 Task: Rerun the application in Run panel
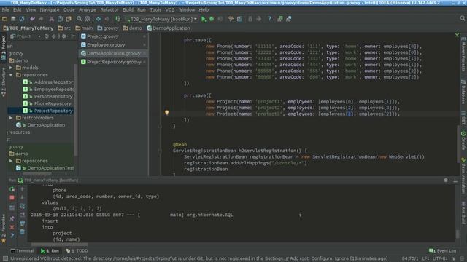12,189
